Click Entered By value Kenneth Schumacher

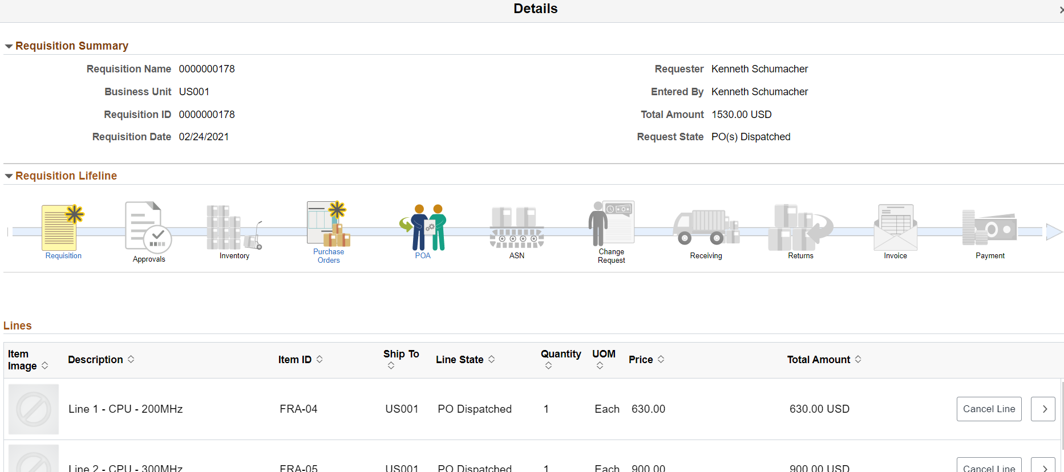point(759,92)
